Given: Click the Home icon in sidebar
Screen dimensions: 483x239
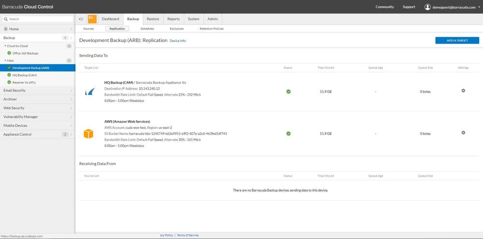Looking at the screenshot, I should [x=5, y=28].
